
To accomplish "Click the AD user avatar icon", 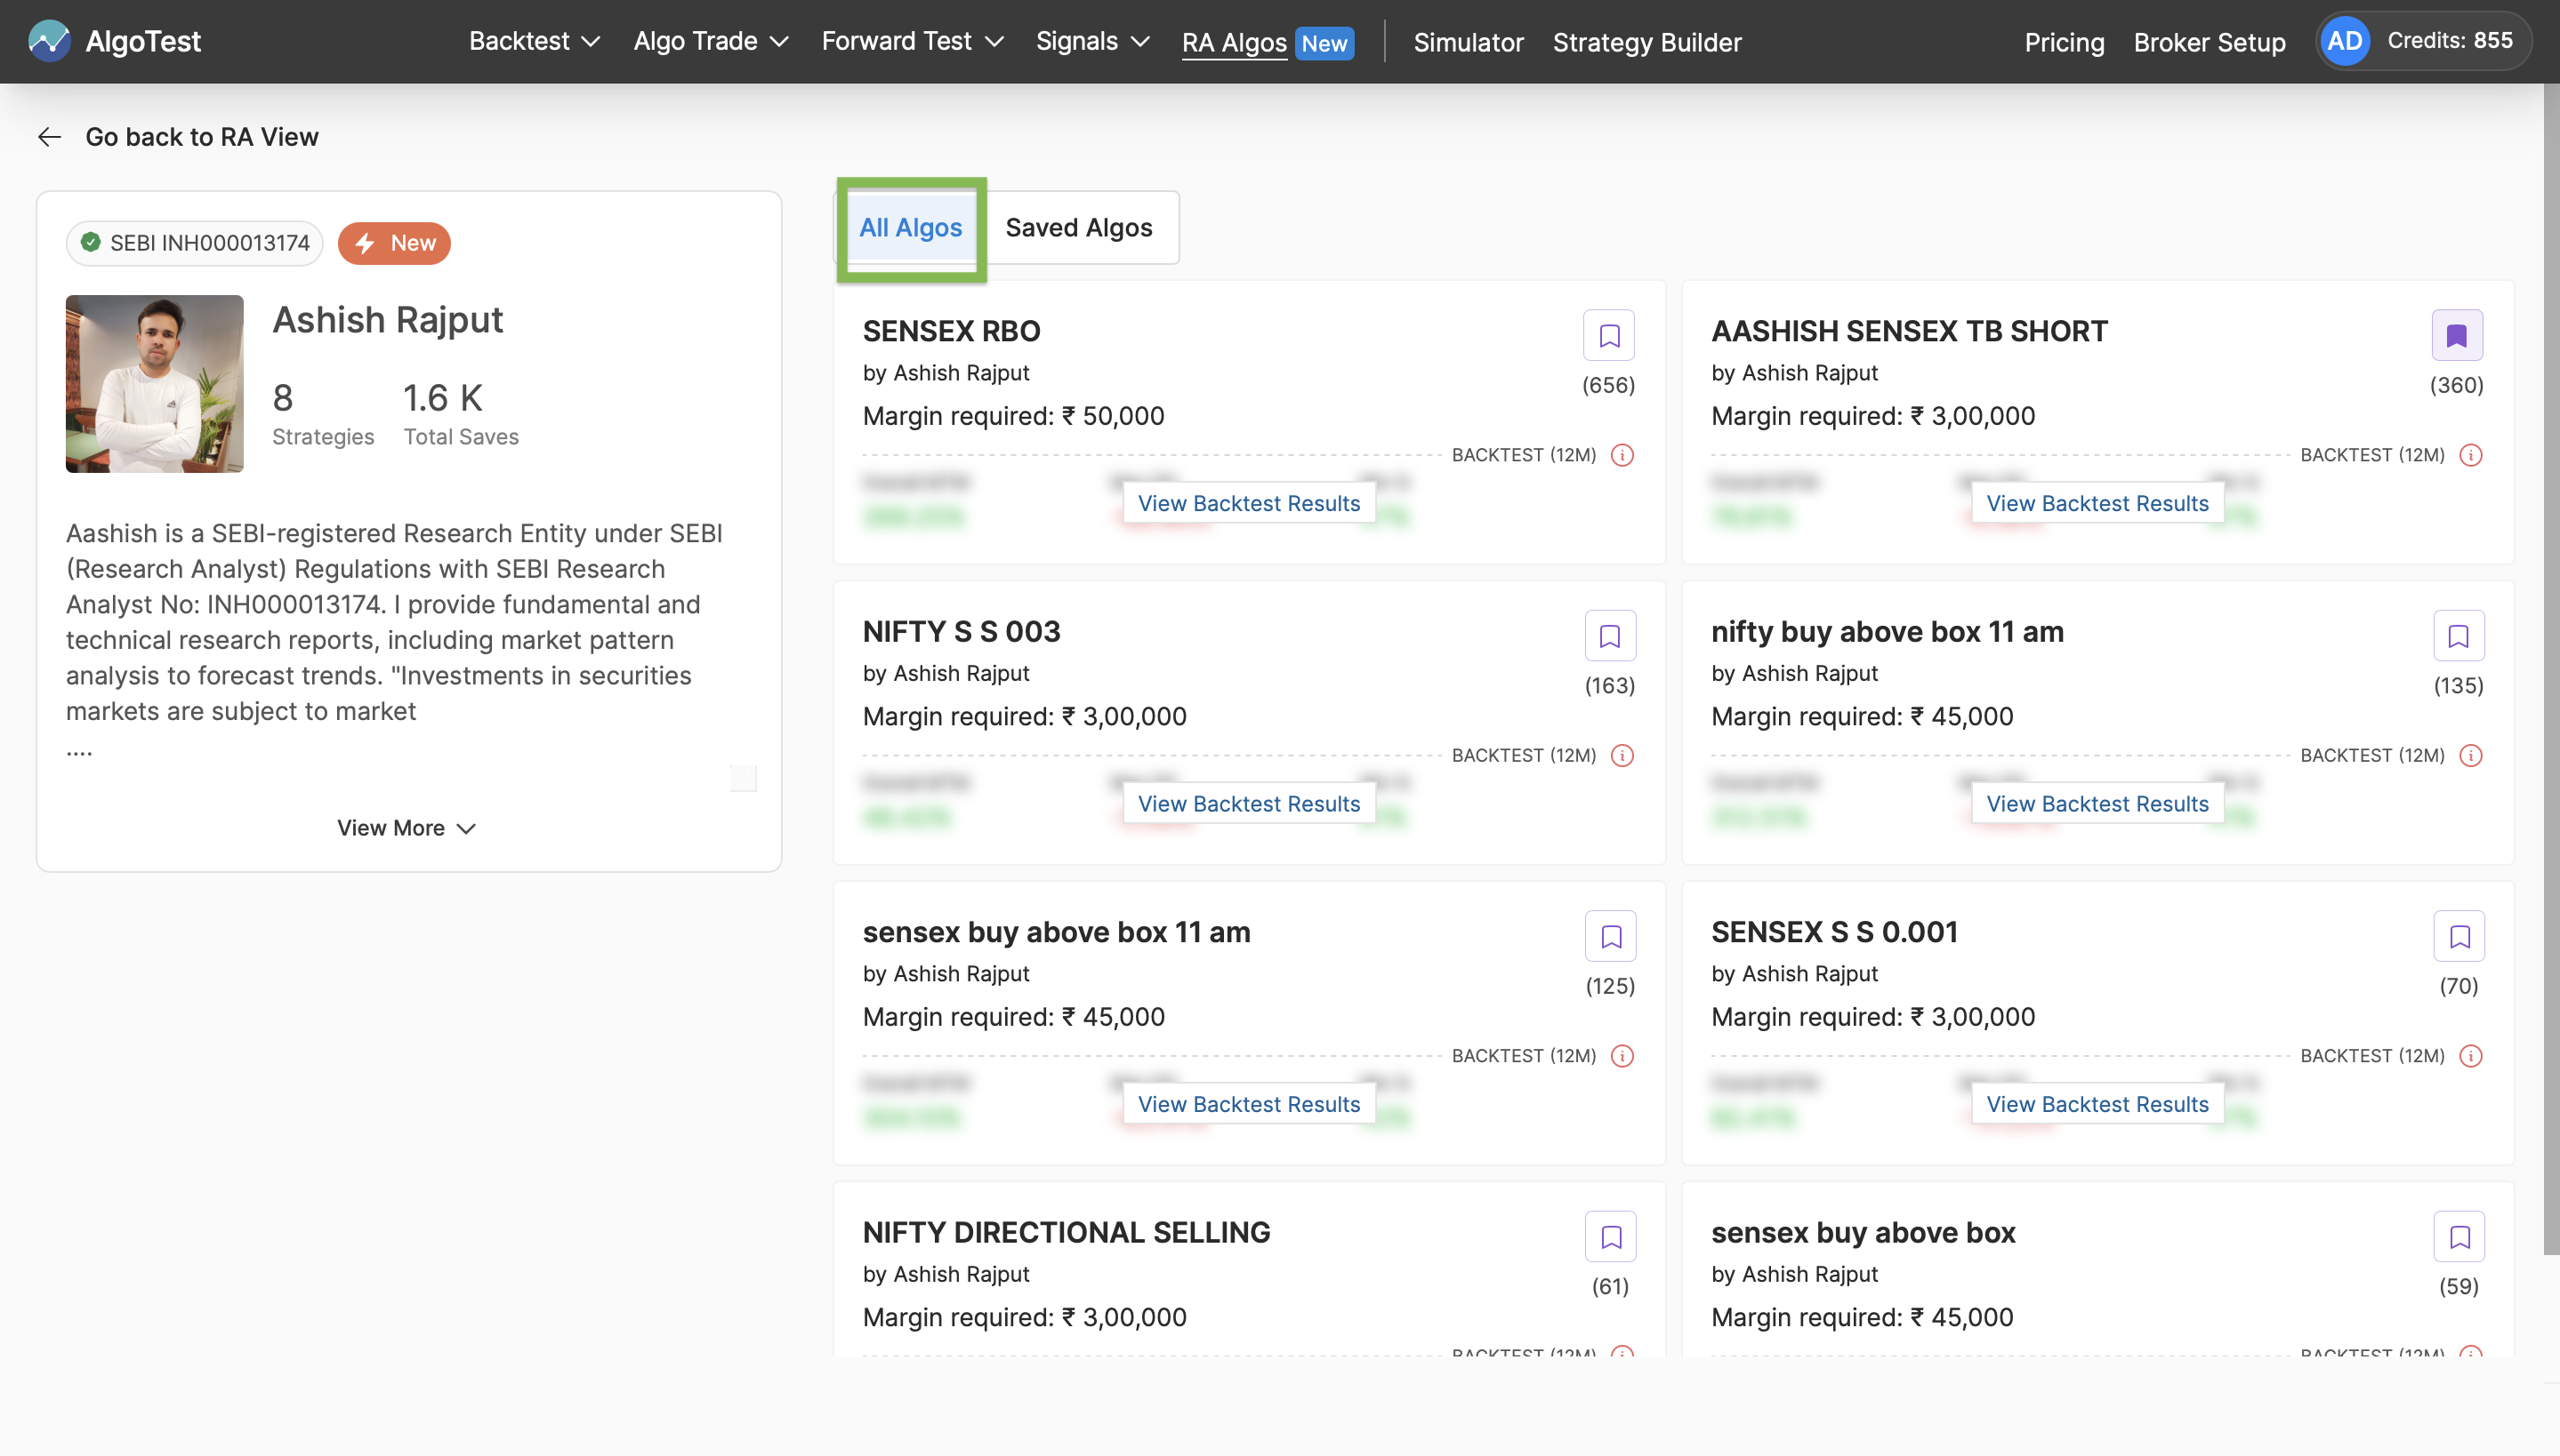I will [x=2344, y=41].
